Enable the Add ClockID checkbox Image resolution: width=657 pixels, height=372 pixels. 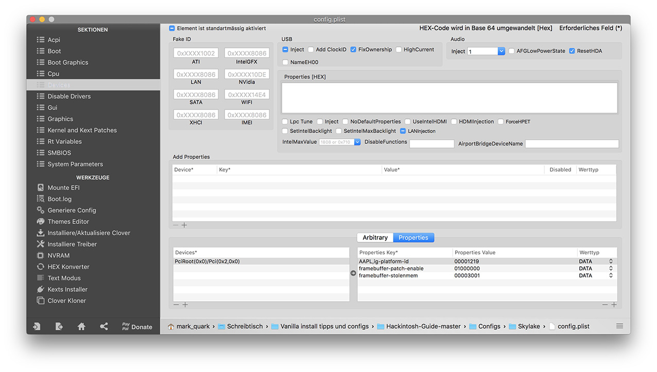pyautogui.click(x=311, y=50)
